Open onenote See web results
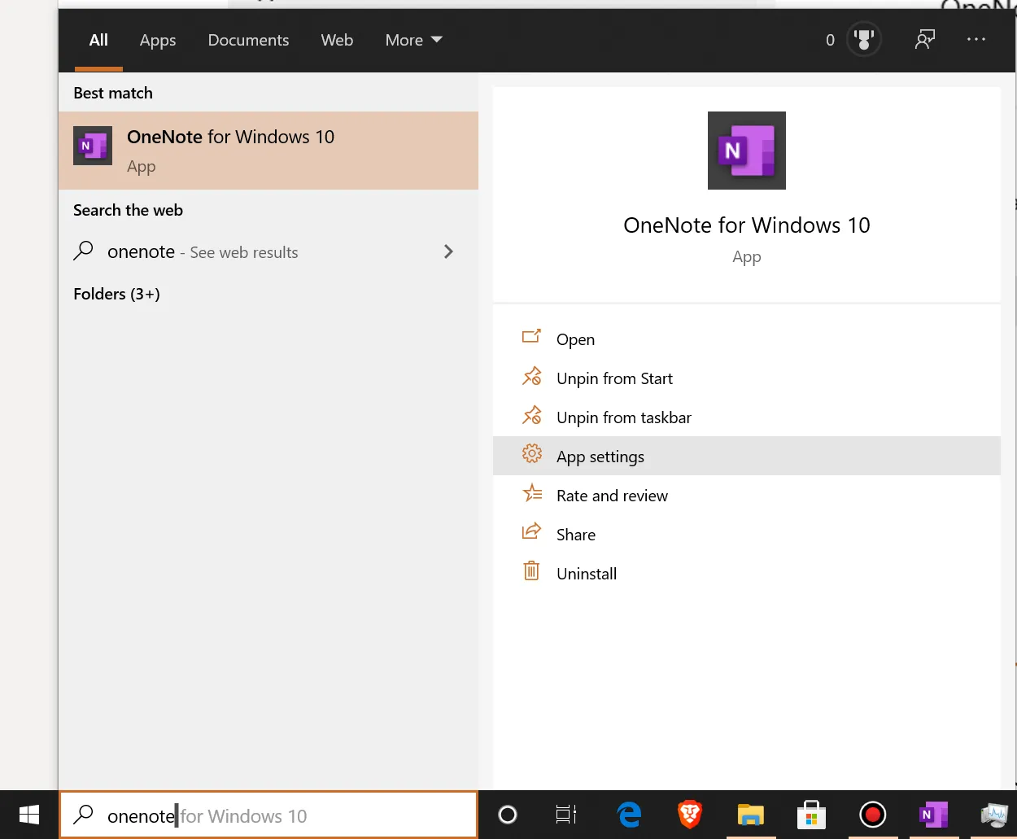This screenshot has height=839, width=1017. 268,251
